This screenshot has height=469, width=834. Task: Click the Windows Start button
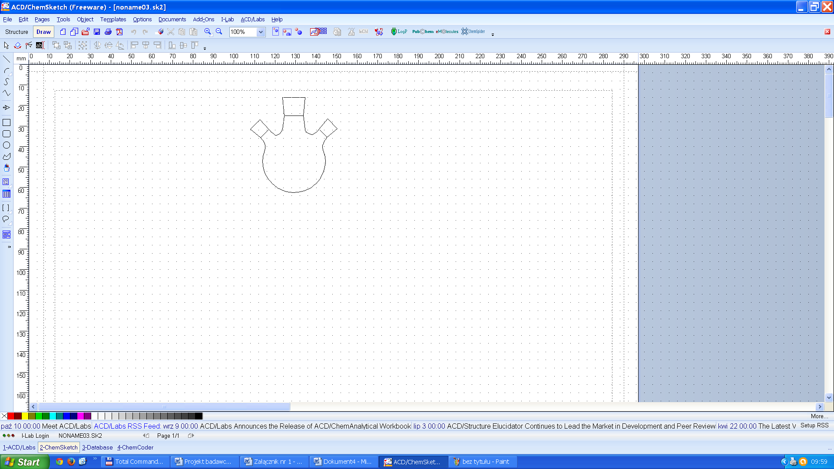(x=24, y=462)
